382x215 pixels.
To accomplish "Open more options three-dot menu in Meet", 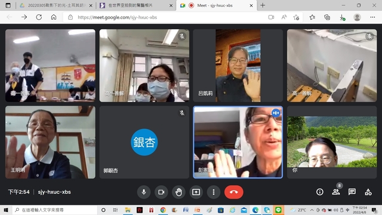I will [214, 192].
